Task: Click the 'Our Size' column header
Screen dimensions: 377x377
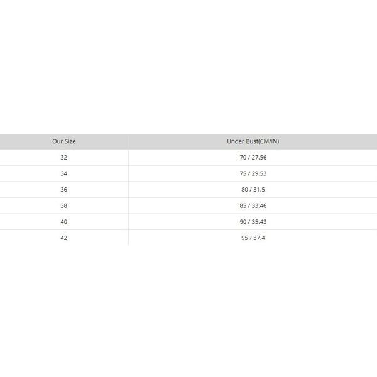Action: [64, 141]
